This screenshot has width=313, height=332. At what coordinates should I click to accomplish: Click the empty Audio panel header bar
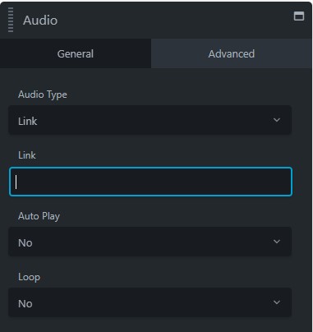pyautogui.click(x=175, y=21)
